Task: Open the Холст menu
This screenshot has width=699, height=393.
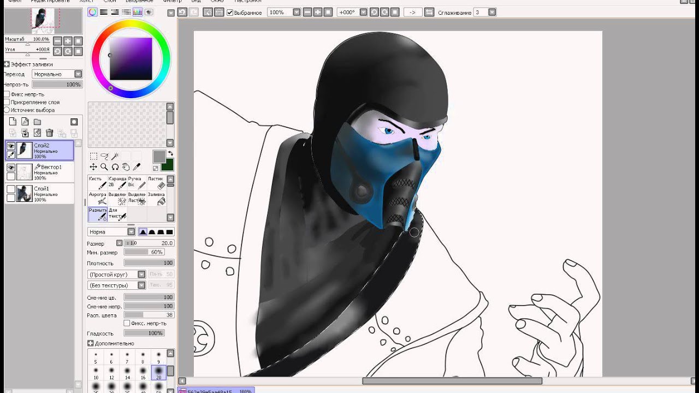Action: tap(86, 2)
